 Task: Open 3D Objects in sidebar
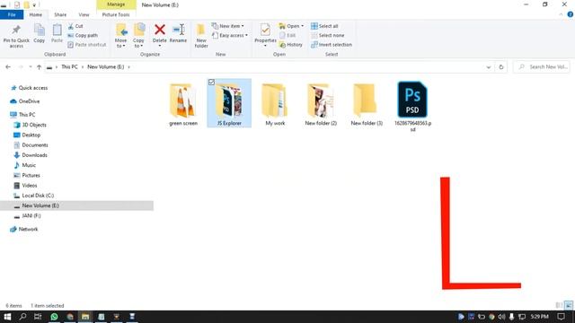pos(30,125)
